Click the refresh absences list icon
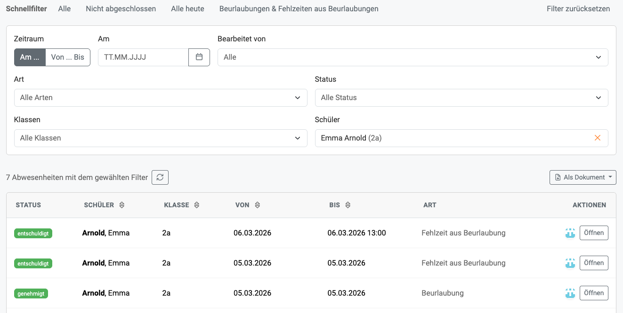 pos(160,177)
